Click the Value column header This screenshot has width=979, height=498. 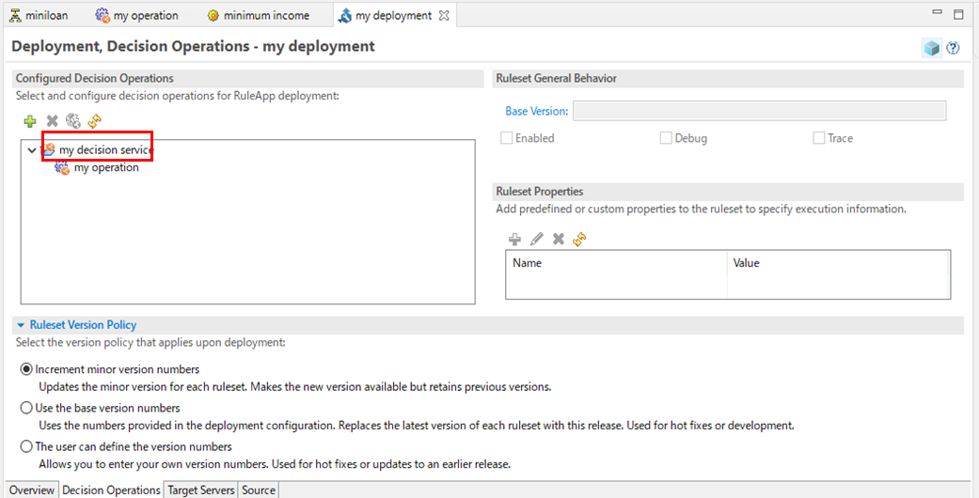tap(839, 263)
